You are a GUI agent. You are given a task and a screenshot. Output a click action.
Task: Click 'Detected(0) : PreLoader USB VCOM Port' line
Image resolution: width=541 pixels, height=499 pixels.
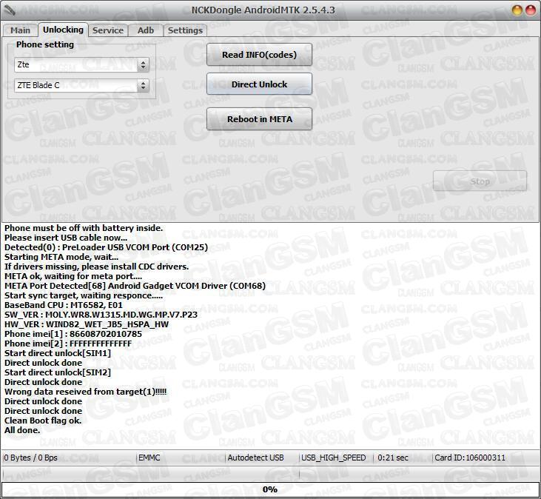click(x=107, y=247)
